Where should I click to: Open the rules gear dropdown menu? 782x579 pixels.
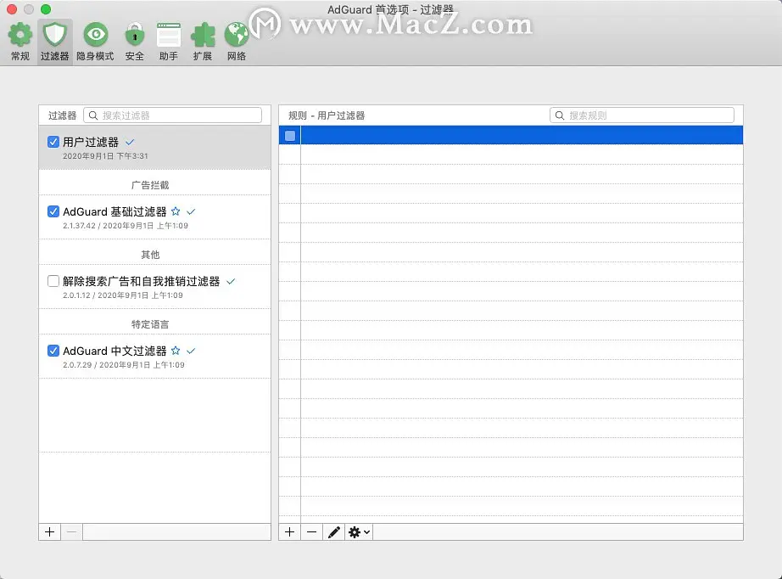click(x=359, y=532)
